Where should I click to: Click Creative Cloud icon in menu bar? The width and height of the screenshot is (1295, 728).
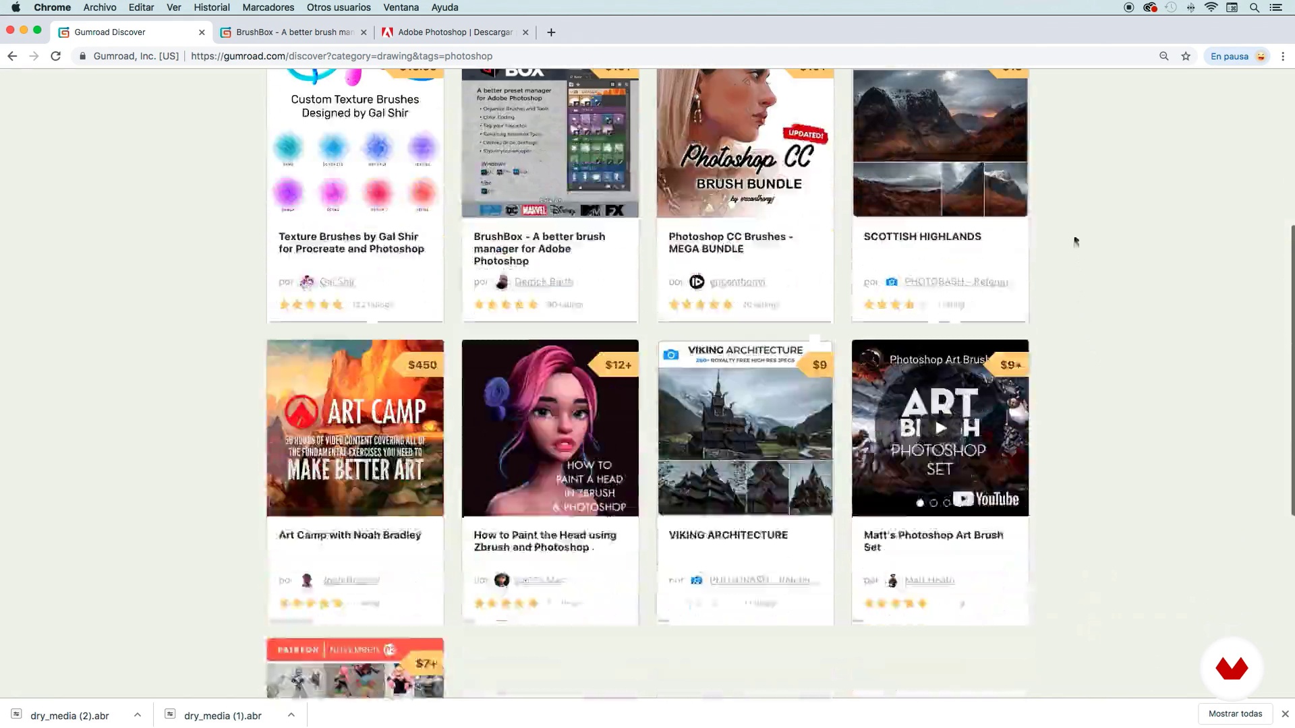pos(1150,7)
